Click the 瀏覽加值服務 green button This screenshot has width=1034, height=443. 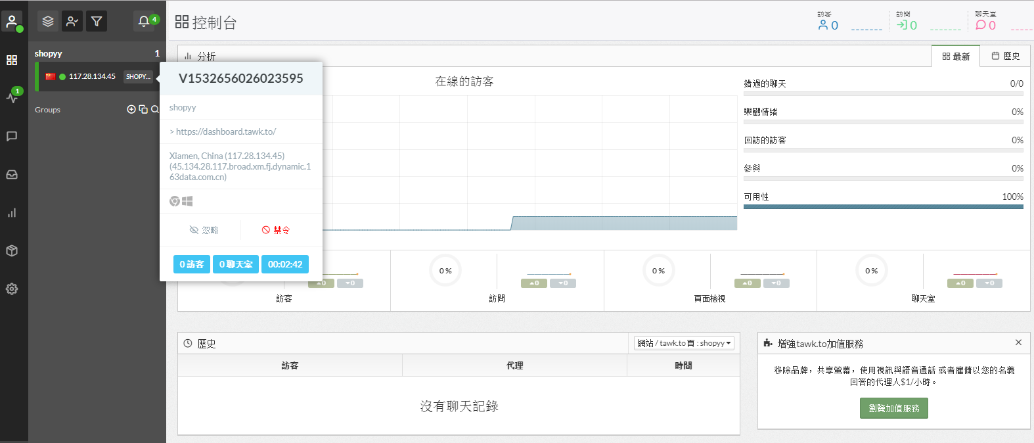click(893, 408)
